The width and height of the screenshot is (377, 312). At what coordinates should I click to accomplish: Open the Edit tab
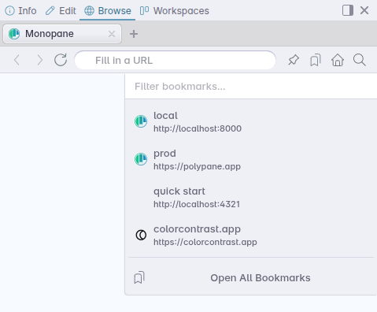61,11
